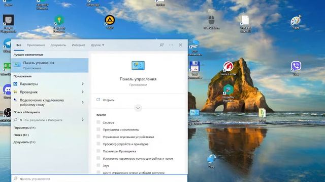This screenshot has width=325, height=182.
Task: Open the three-dots options menu in search panel
Action: [x=171, y=45]
